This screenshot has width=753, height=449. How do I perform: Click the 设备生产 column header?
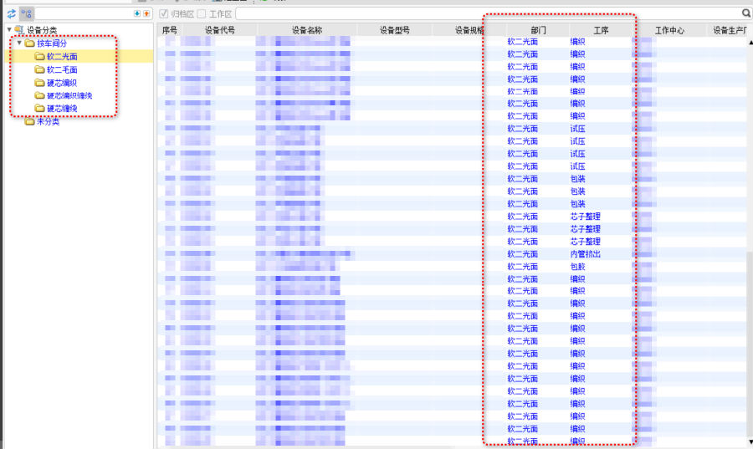729,30
